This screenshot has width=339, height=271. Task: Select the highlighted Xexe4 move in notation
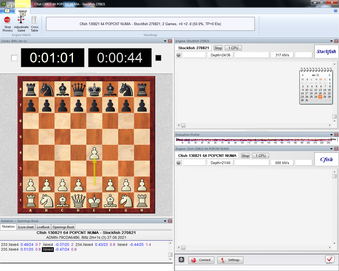[x=48, y=249]
